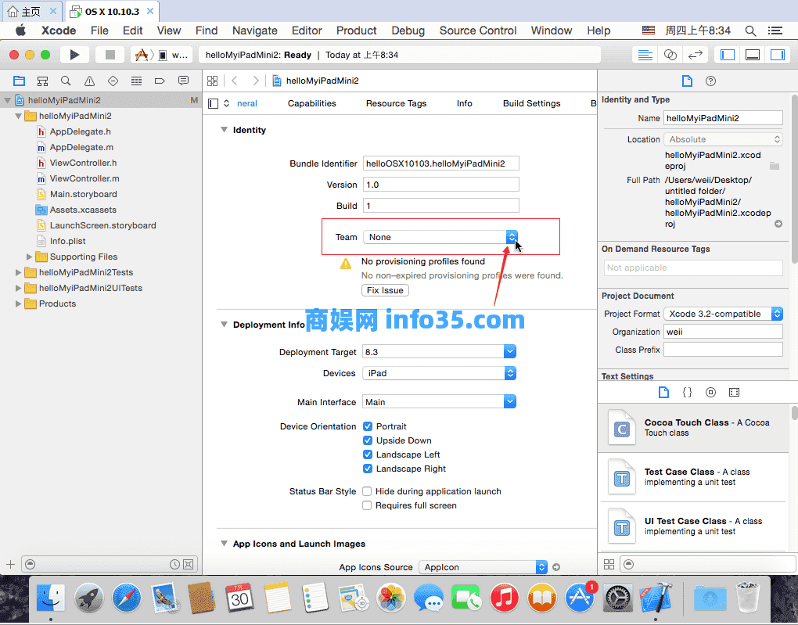Screen dimensions: 798x625
Task: Open Spotlight search in menu bar
Action: [750, 31]
